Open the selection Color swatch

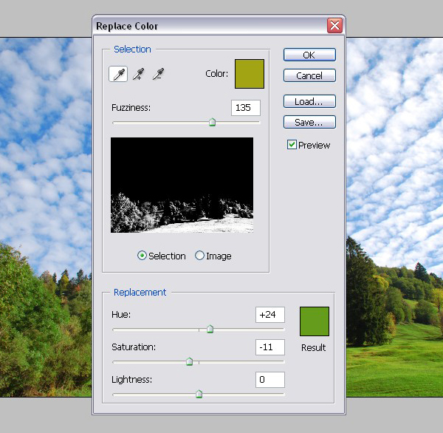250,74
